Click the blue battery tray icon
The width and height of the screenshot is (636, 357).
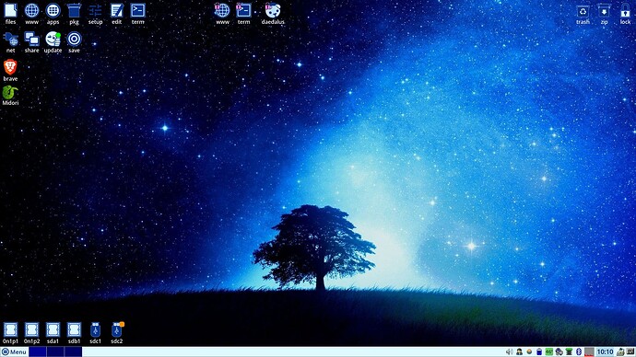point(539,351)
